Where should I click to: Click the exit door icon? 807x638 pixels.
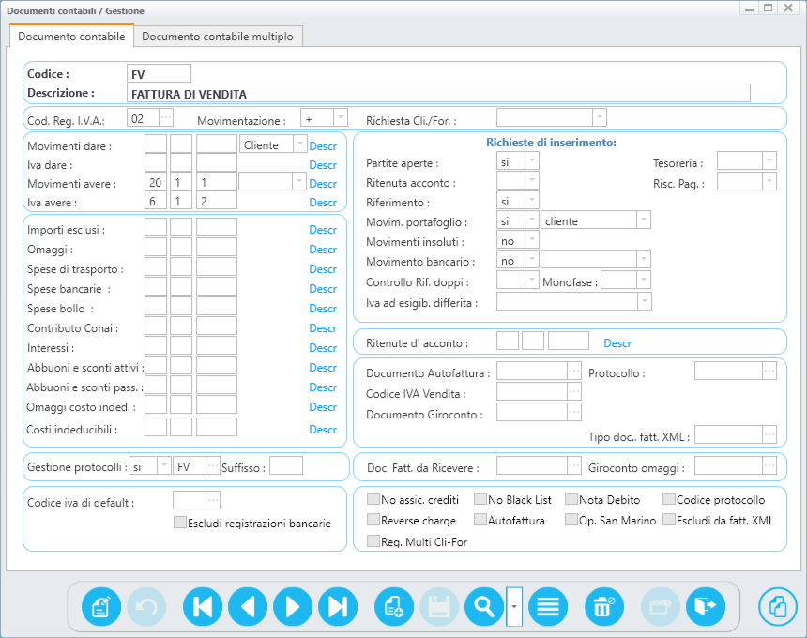(706, 606)
